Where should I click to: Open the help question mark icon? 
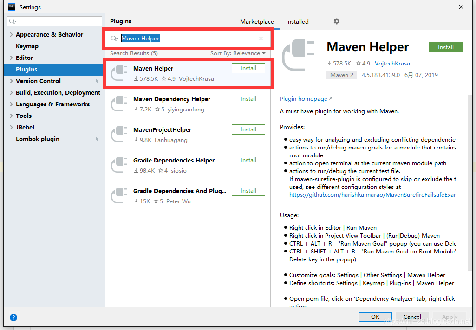[x=13, y=317]
